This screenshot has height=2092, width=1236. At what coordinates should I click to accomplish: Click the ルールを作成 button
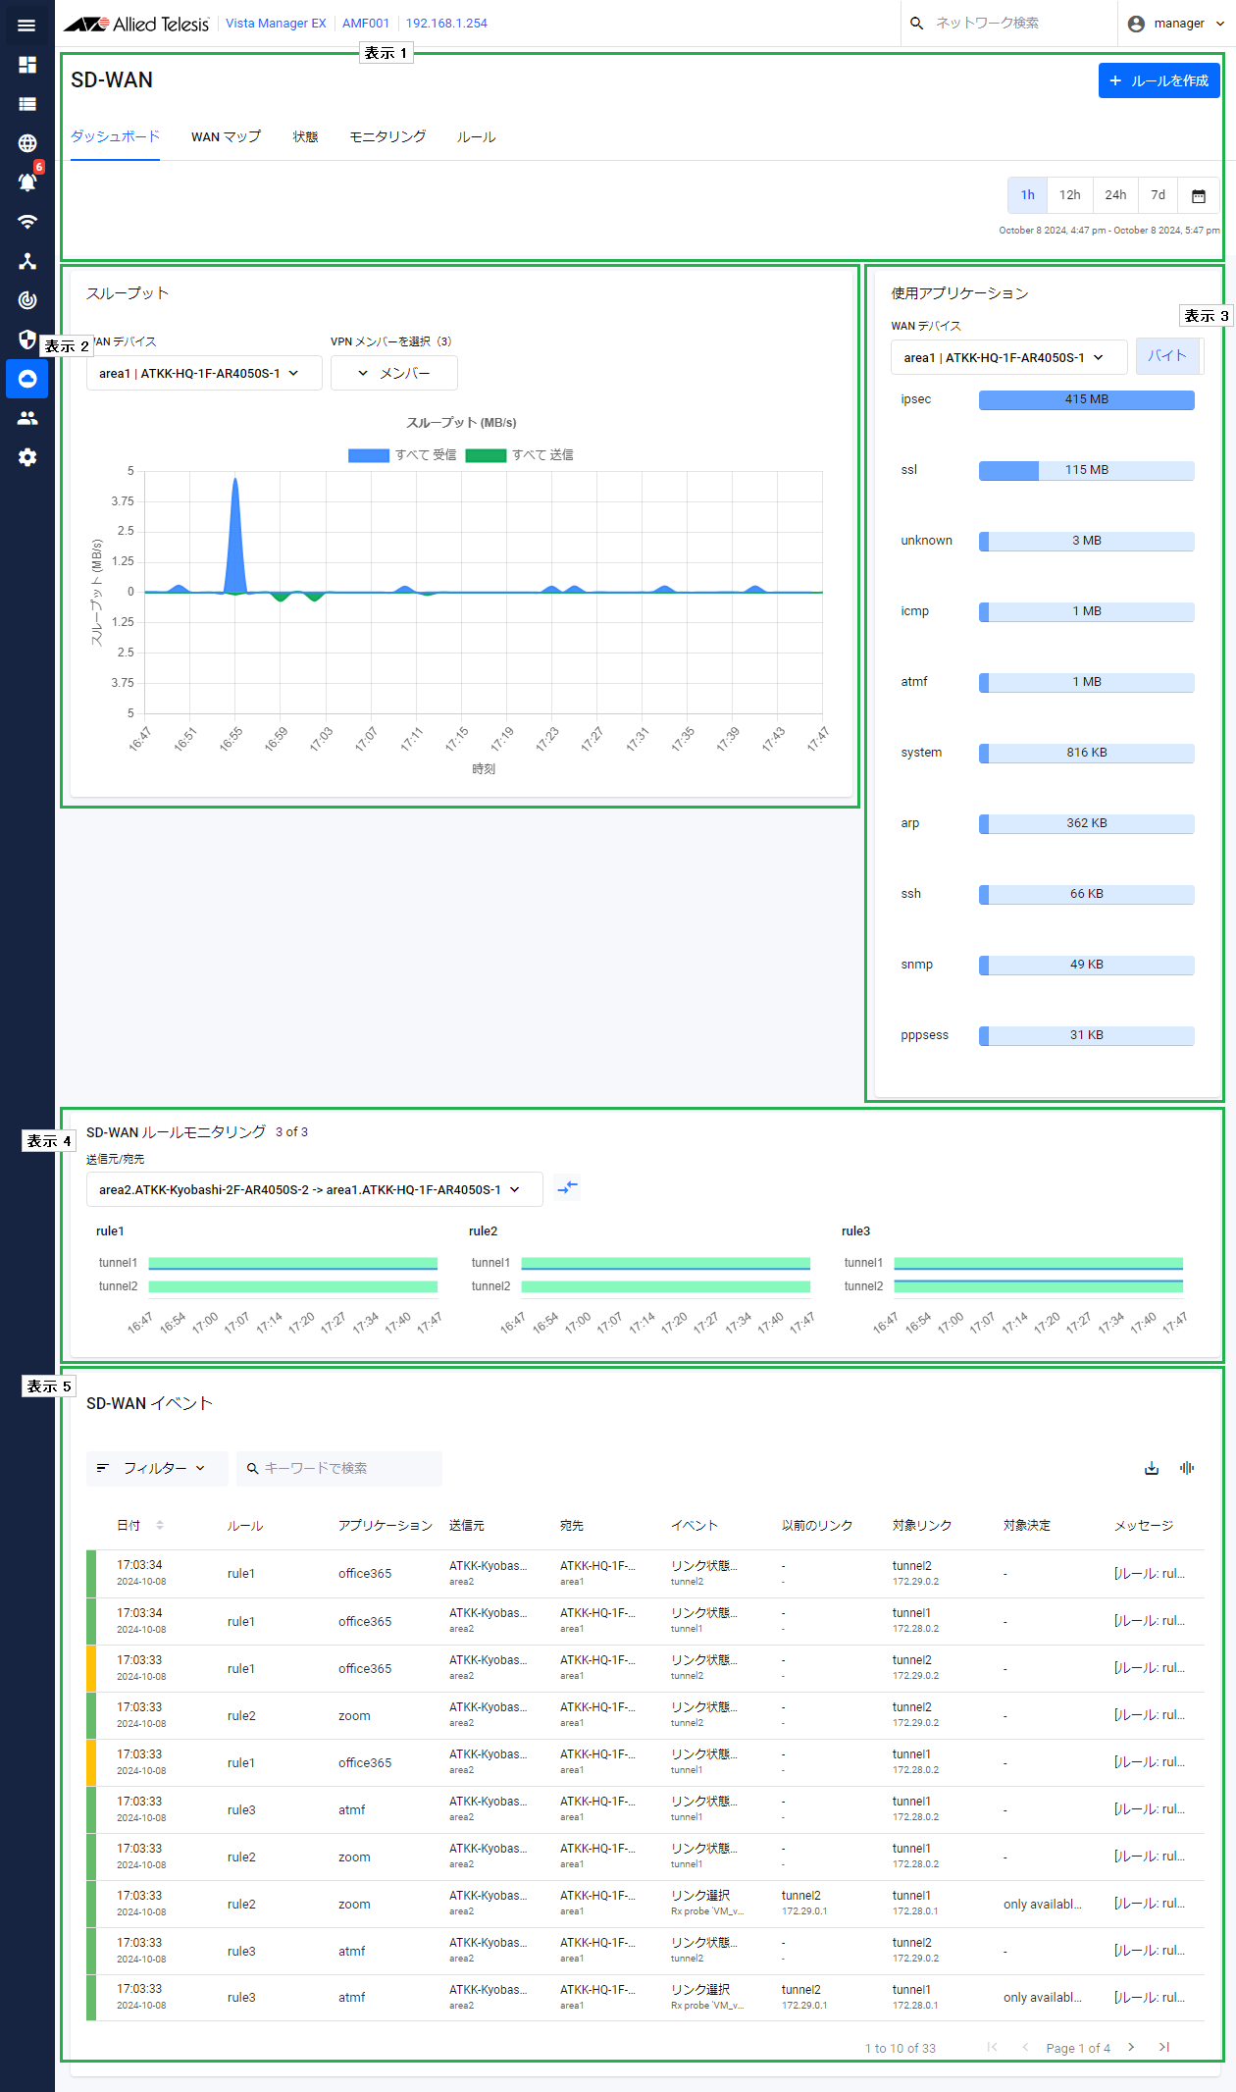1159,80
